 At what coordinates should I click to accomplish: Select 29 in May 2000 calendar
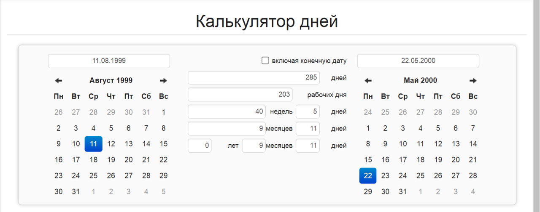(368, 192)
